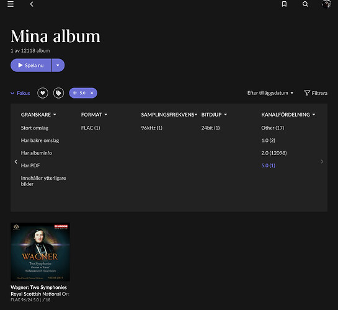The image size is (338, 310).
Task: Open the bookmarks icon
Action: (284, 4)
